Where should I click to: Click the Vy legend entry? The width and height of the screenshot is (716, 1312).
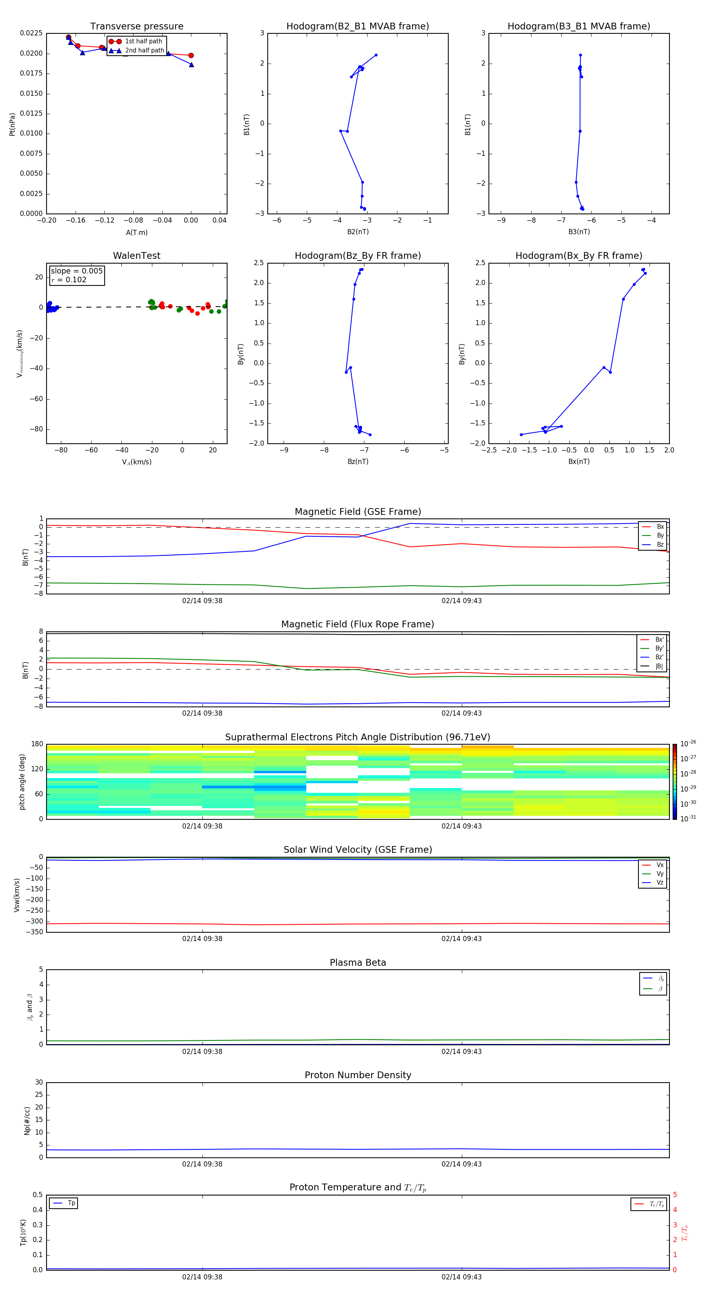point(653,874)
